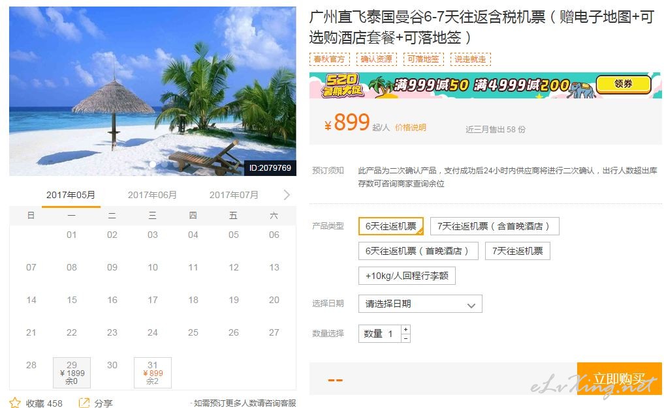Select May 31 date priced ¥899
664x408 pixels.
pyautogui.click(x=153, y=373)
